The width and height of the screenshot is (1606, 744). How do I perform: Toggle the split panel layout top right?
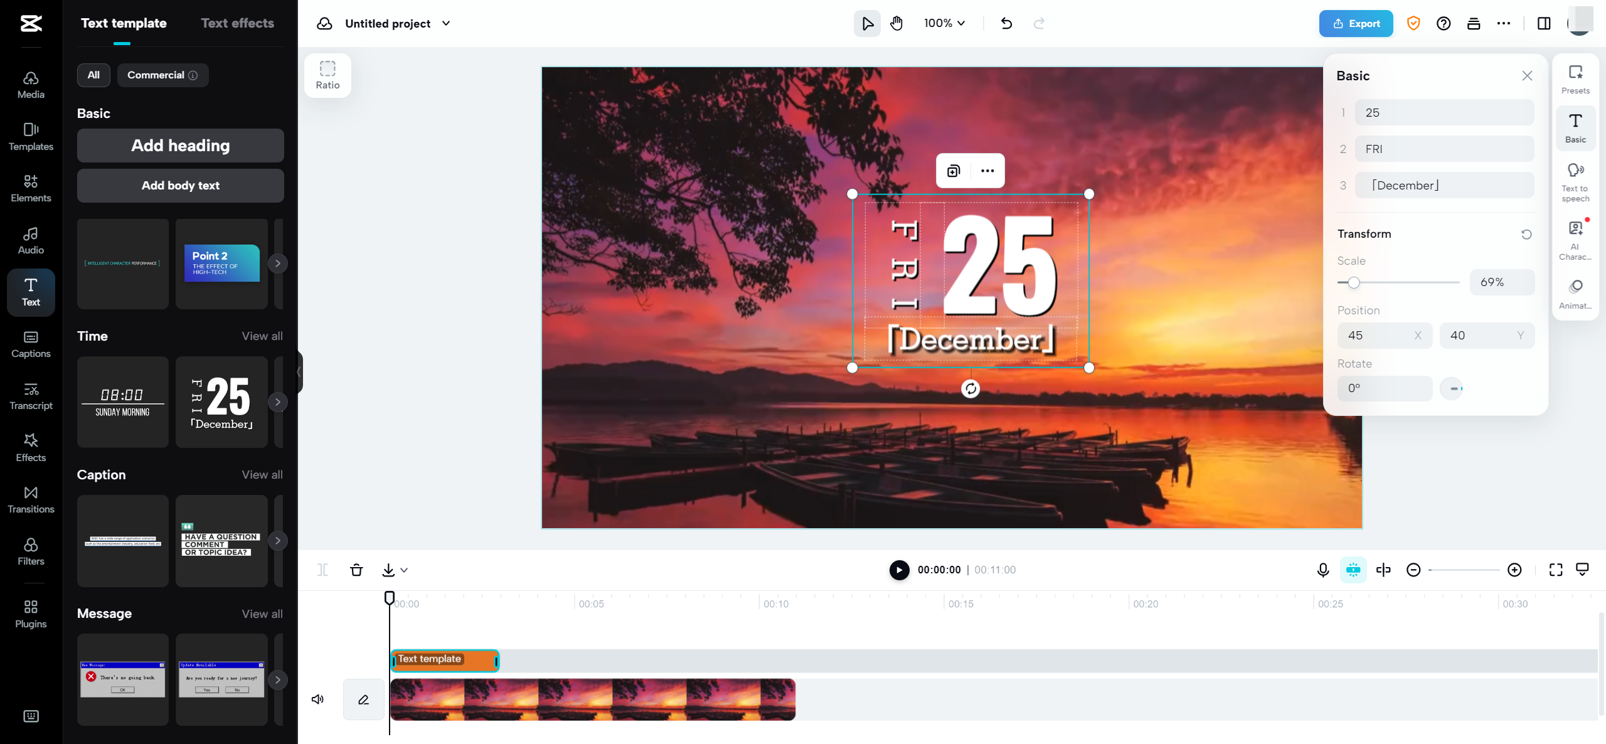[x=1544, y=23]
